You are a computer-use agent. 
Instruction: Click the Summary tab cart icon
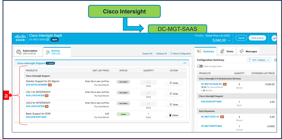click(199, 51)
